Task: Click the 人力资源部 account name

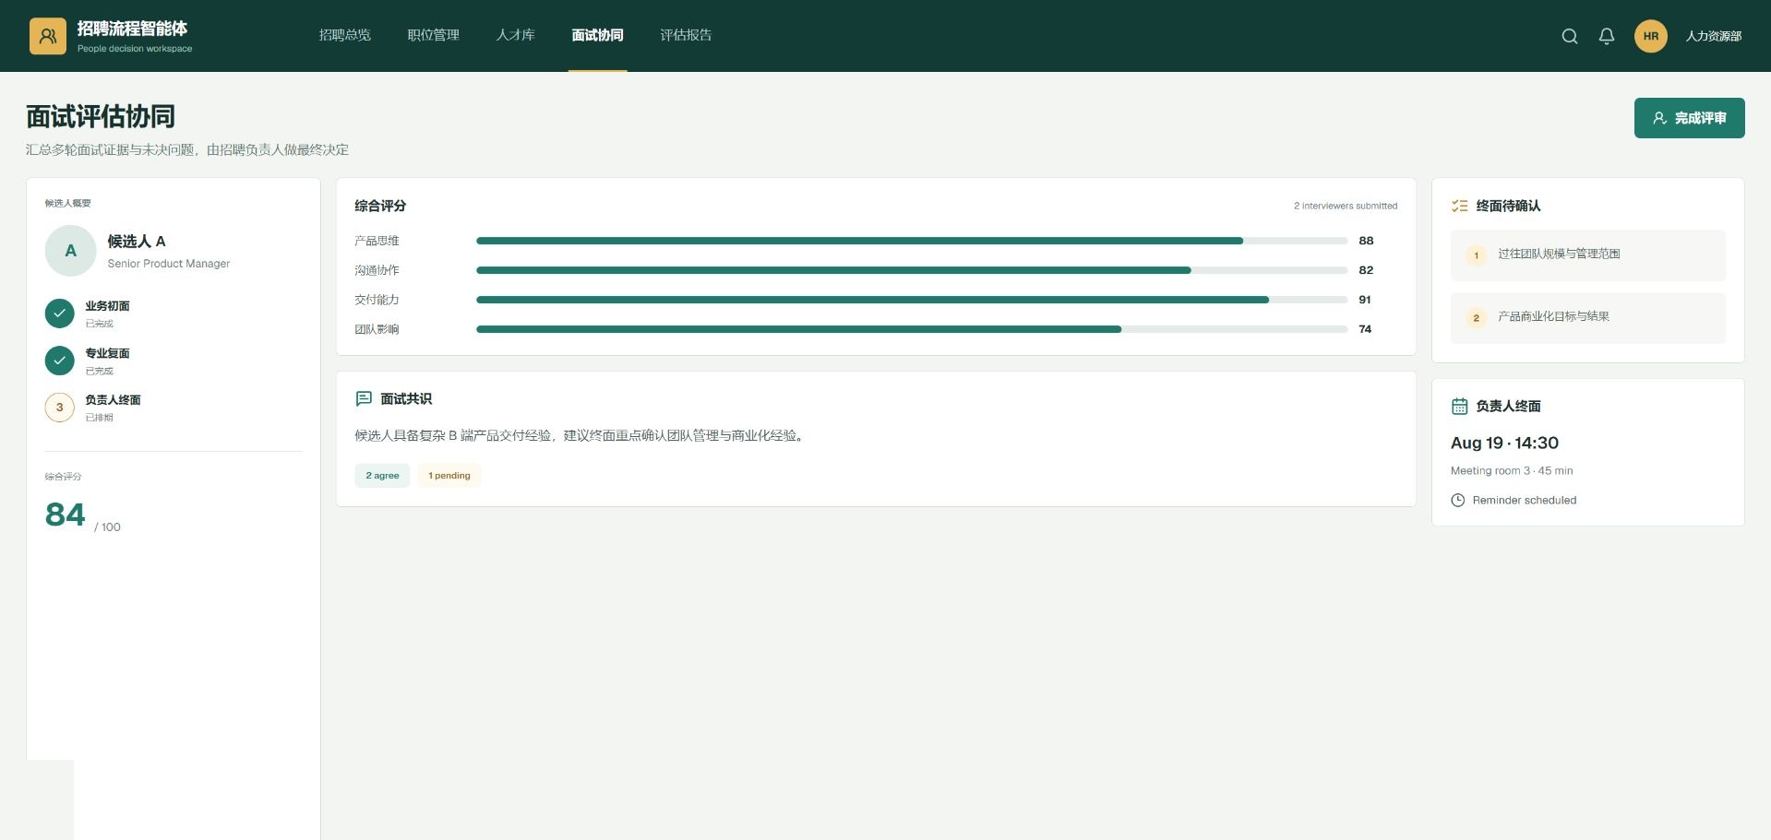Action: coord(1714,36)
